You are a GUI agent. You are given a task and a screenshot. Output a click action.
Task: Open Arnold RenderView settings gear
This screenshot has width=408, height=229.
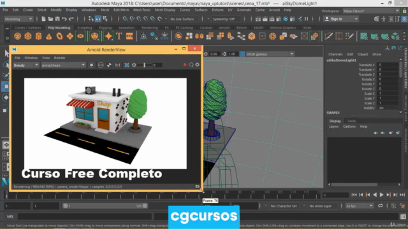pyautogui.click(x=197, y=65)
